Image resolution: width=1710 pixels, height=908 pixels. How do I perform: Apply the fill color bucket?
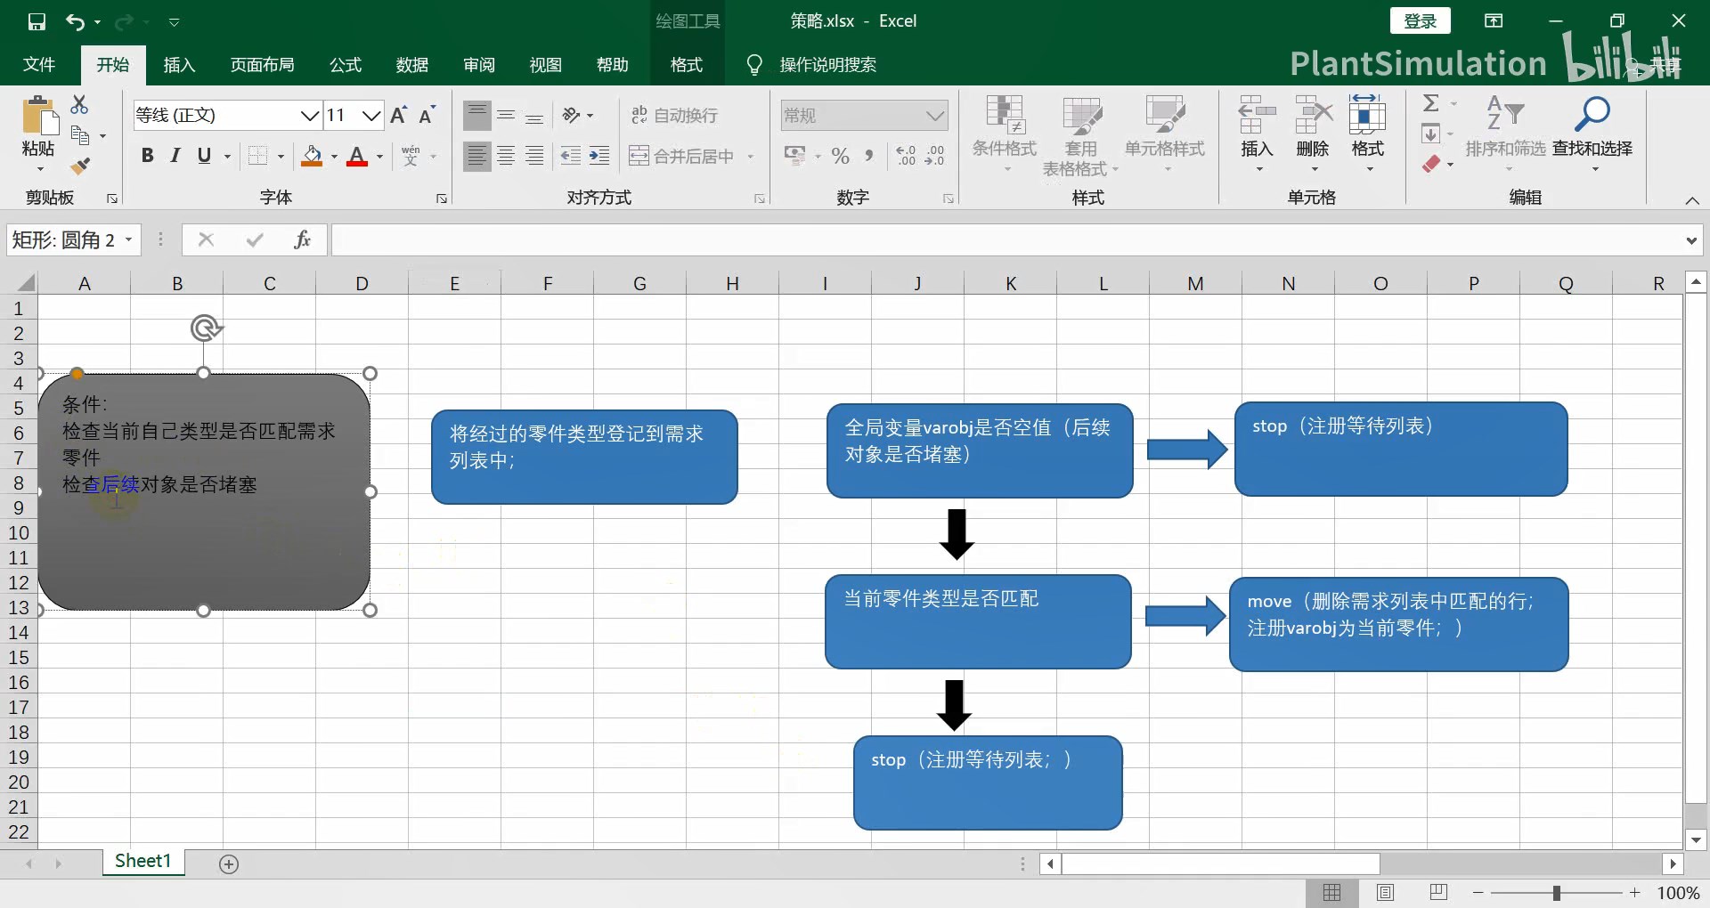click(x=312, y=156)
